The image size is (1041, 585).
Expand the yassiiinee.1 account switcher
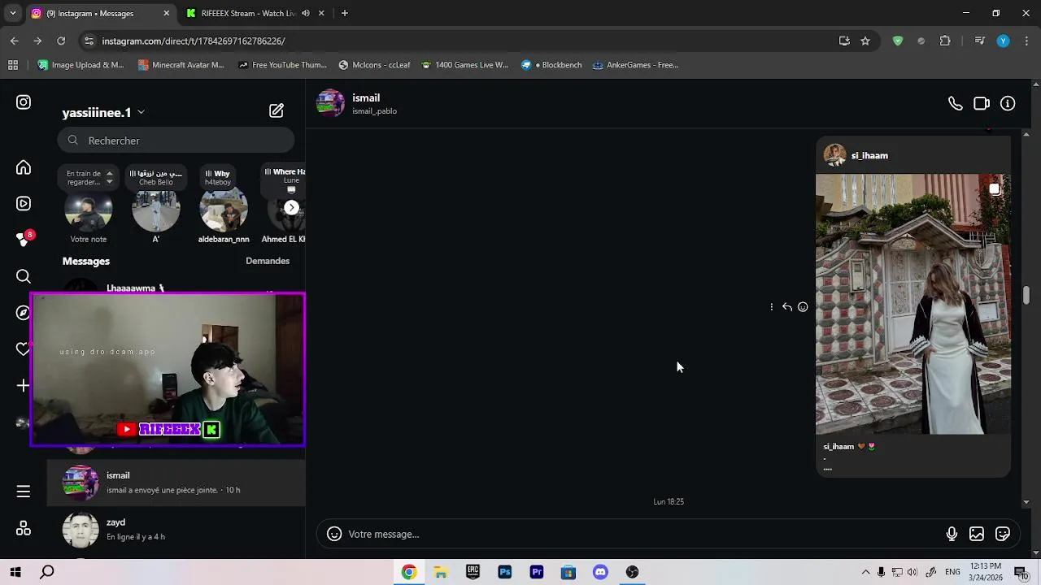click(141, 112)
